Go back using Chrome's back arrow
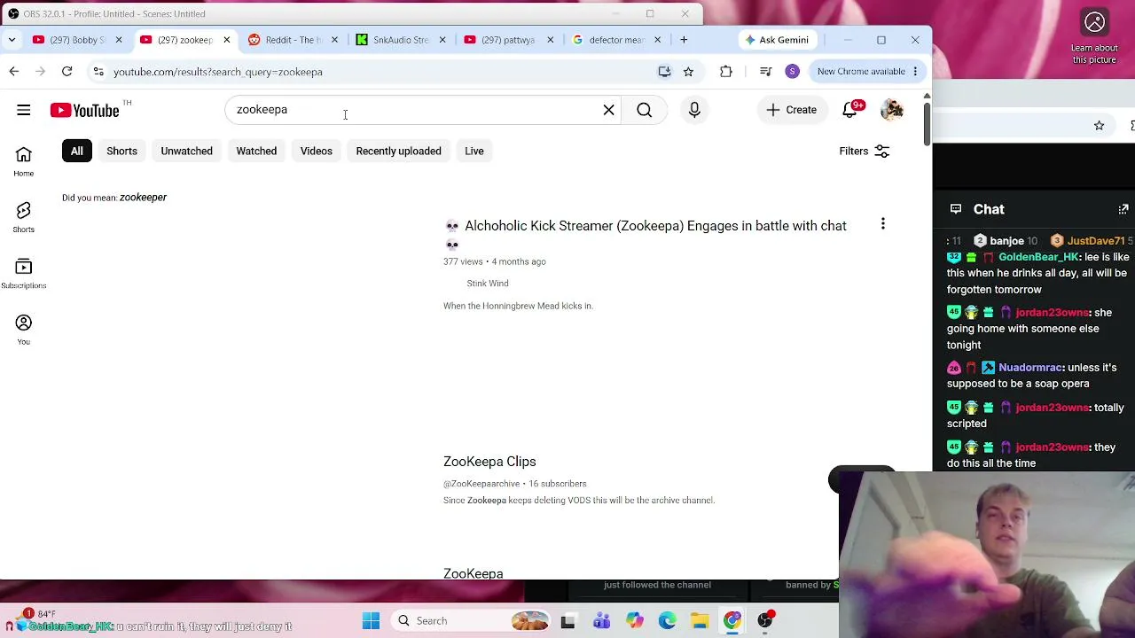This screenshot has width=1135, height=638. pyautogui.click(x=14, y=72)
